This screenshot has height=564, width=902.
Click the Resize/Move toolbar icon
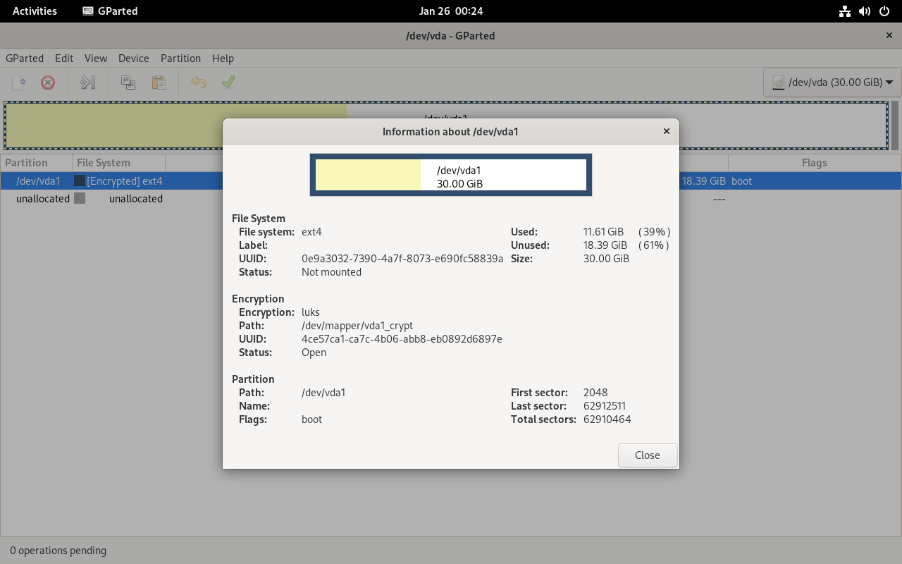(87, 82)
